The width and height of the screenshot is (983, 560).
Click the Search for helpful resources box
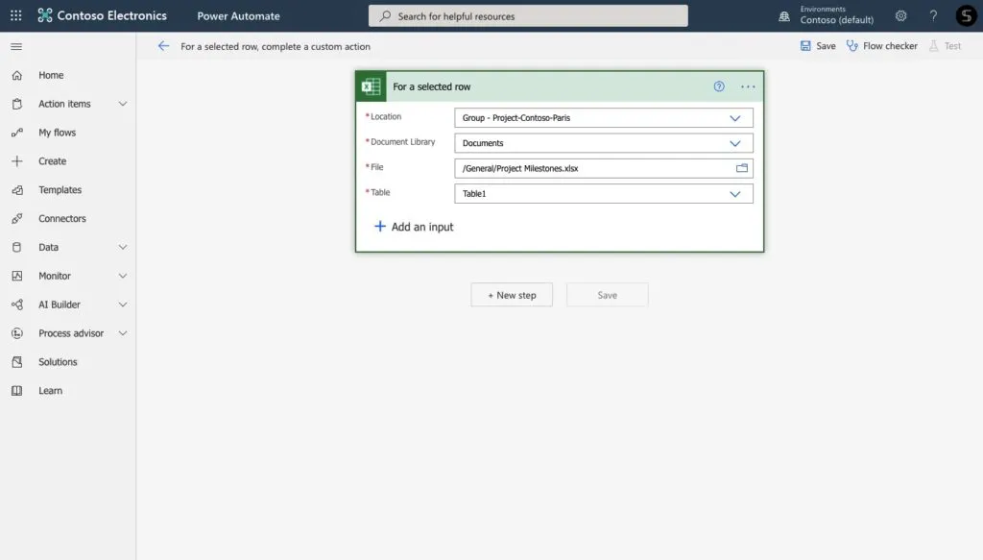(x=528, y=15)
